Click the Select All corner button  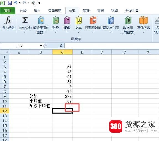point(5,52)
